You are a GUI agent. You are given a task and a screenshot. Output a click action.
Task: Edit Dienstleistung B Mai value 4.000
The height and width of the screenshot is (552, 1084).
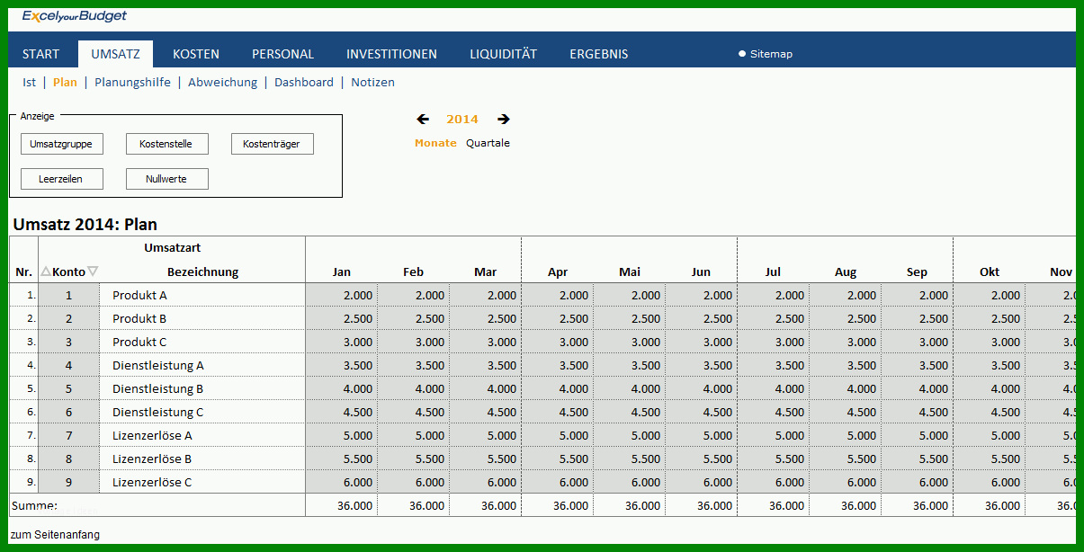click(630, 388)
